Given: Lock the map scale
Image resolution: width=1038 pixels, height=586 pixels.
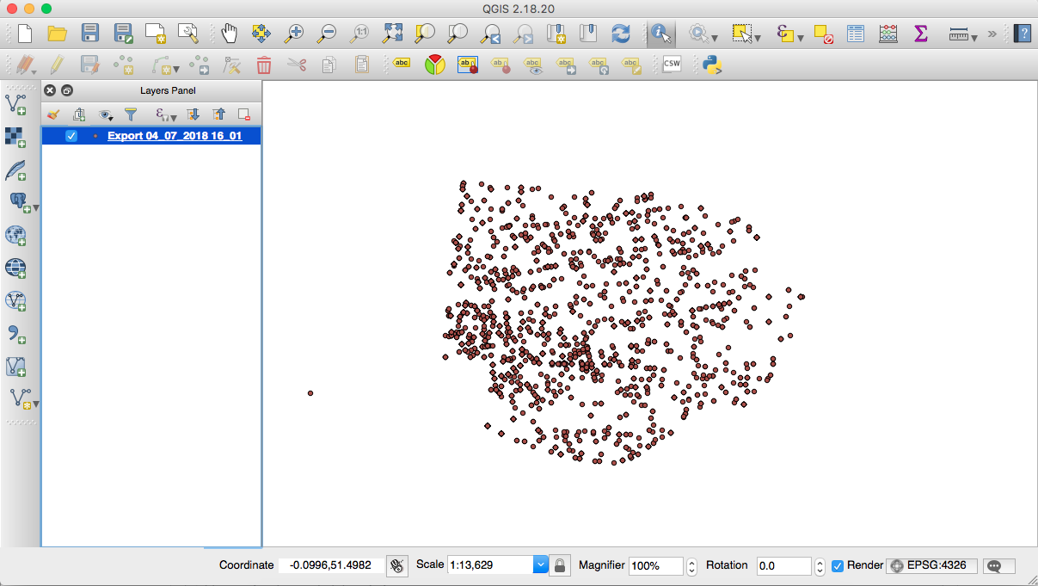Looking at the screenshot, I should tap(560, 565).
